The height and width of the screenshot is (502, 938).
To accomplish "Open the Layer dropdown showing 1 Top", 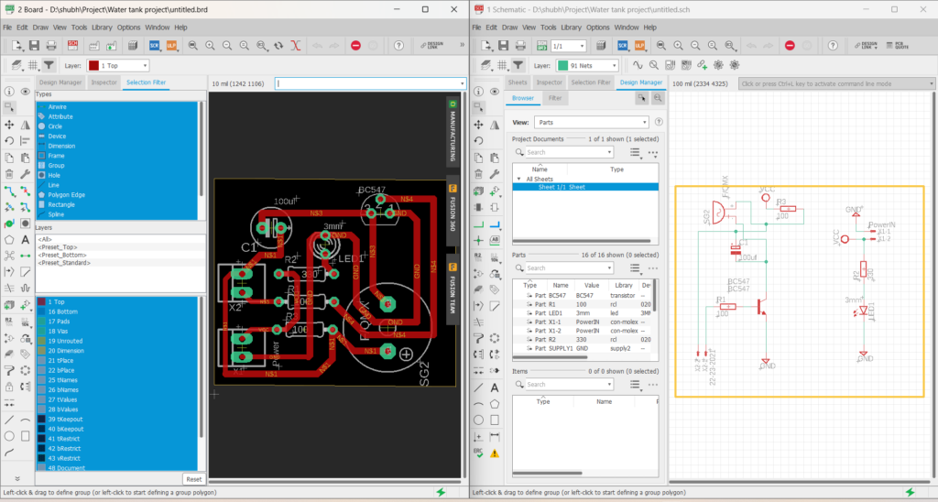I will (117, 65).
